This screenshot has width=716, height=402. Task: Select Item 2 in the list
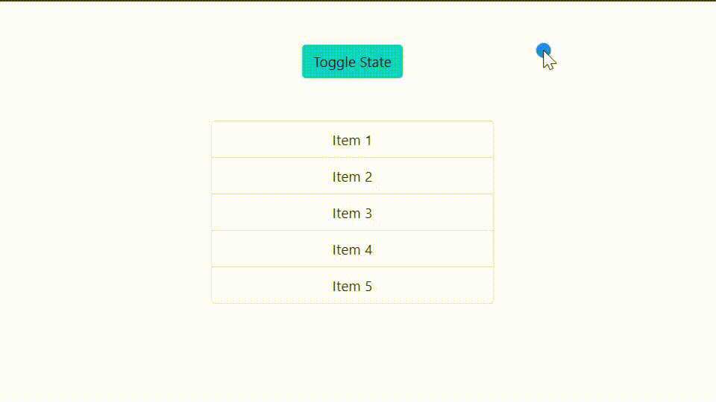pyautogui.click(x=352, y=176)
